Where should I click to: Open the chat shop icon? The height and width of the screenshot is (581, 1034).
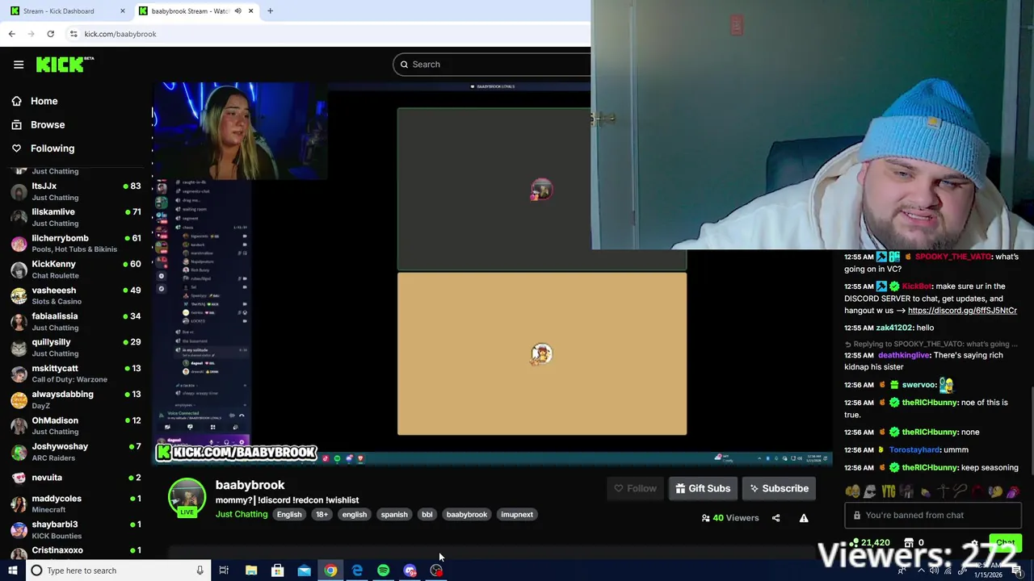point(909,543)
